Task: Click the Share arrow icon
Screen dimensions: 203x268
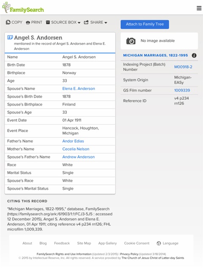Action: point(86,22)
